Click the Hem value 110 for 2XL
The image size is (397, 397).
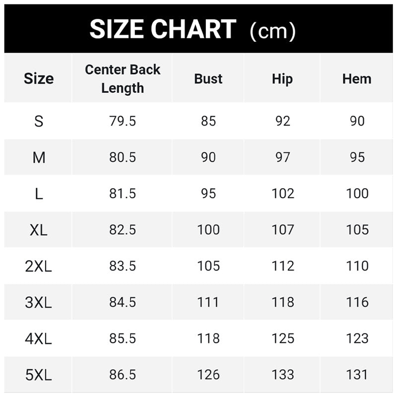(x=357, y=266)
